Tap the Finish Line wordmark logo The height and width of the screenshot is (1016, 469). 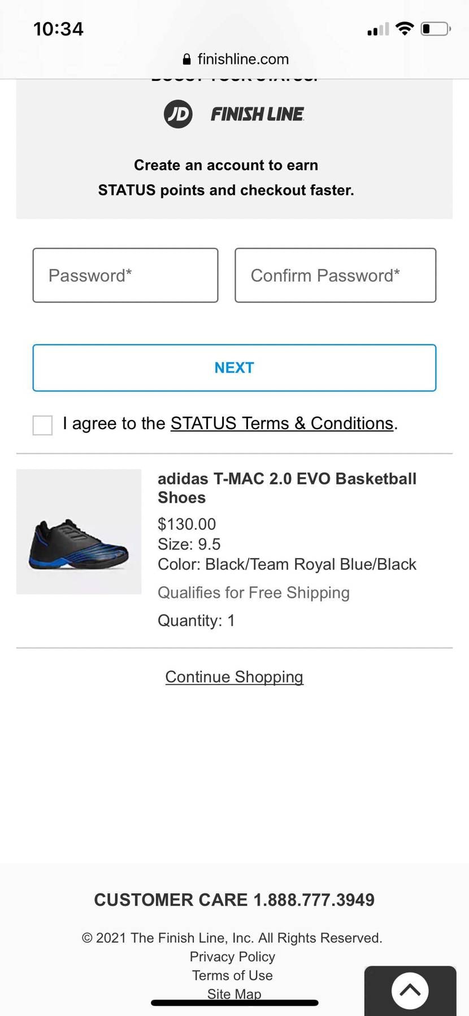(257, 114)
